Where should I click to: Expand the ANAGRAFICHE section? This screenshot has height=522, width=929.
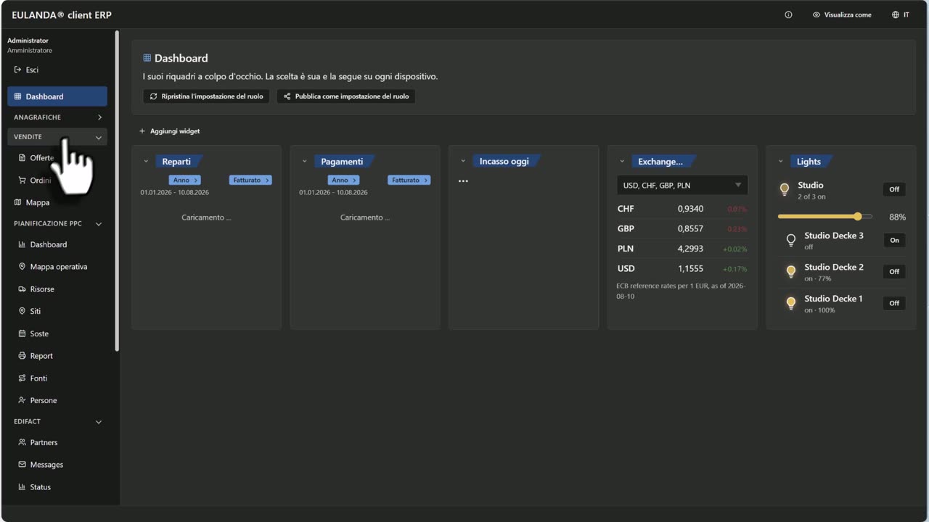tap(57, 117)
